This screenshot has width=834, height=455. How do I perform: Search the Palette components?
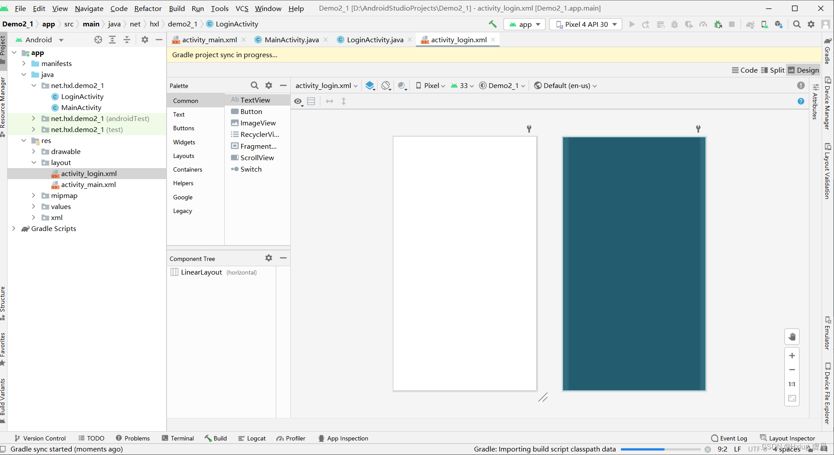point(255,85)
